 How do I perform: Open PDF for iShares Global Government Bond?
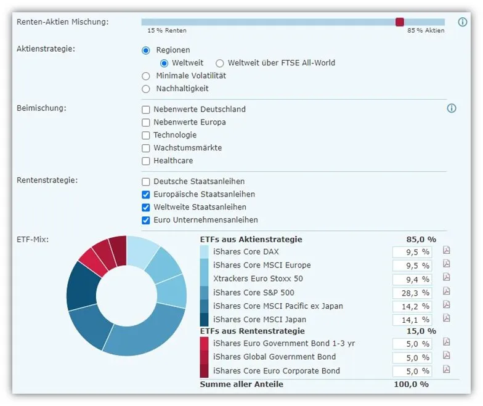pos(447,356)
